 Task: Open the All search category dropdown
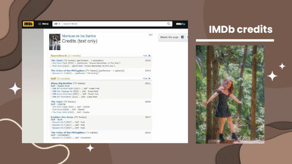click(x=57, y=24)
